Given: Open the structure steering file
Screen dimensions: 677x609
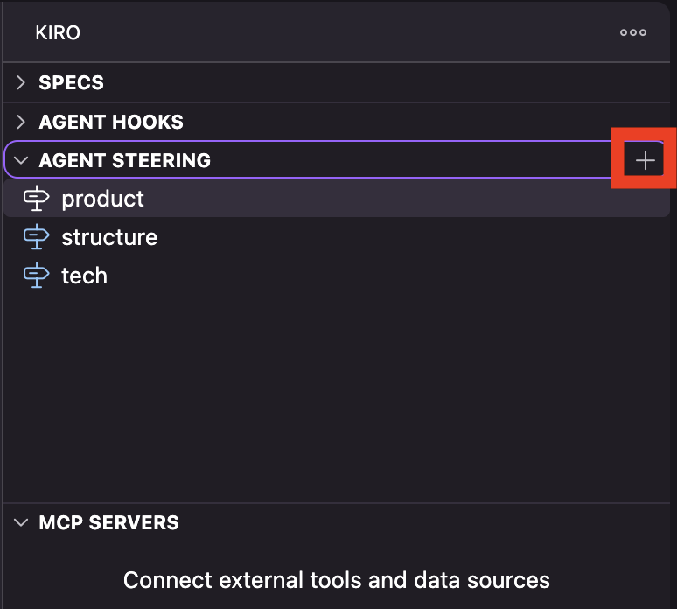Looking at the screenshot, I should tap(337, 237).
